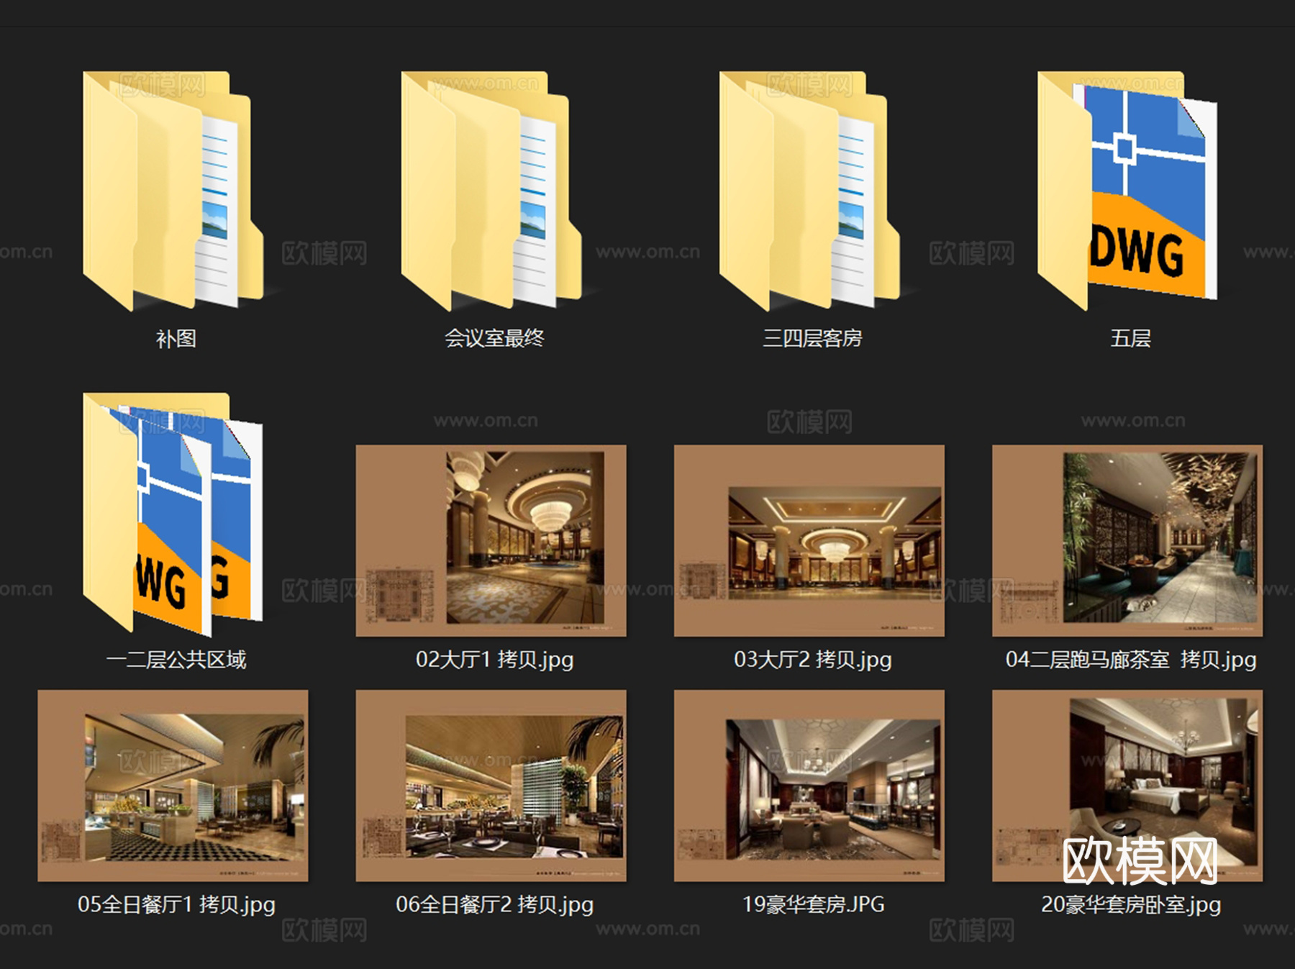Select the 19豪华套房.JPG thumbnail
Image resolution: width=1295 pixels, height=969 pixels.
tap(809, 786)
